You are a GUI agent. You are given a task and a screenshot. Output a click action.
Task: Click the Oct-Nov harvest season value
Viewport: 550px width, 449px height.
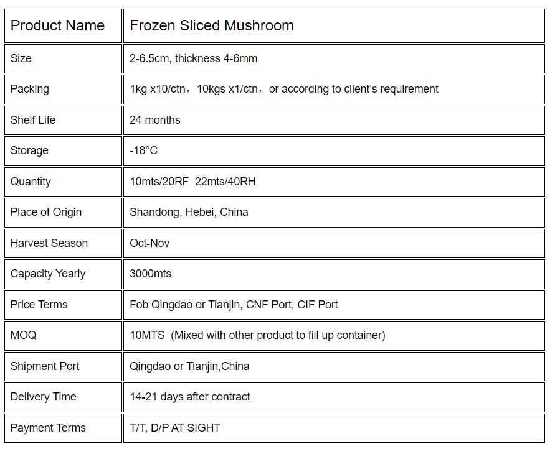[149, 243]
